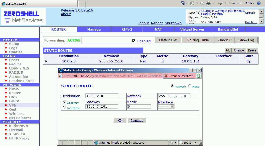The height and width of the screenshot is (146, 265).
Task: Click Change static route button
Action: [x=239, y=50]
